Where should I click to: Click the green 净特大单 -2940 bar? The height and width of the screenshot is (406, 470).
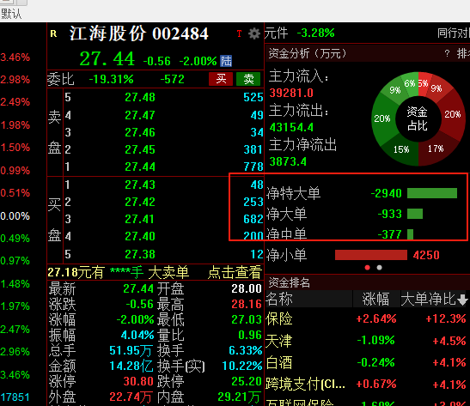point(432,193)
